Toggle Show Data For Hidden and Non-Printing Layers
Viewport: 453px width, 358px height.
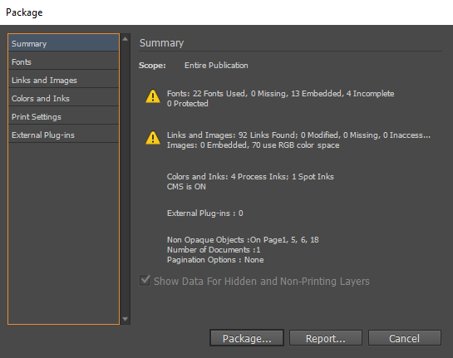(x=145, y=281)
